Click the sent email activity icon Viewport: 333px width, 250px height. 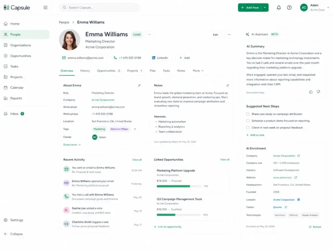(x=66, y=169)
